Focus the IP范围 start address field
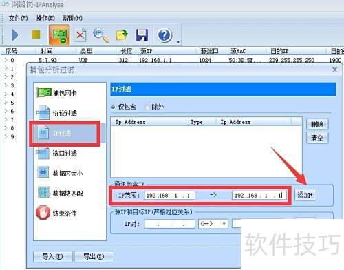 point(169,196)
